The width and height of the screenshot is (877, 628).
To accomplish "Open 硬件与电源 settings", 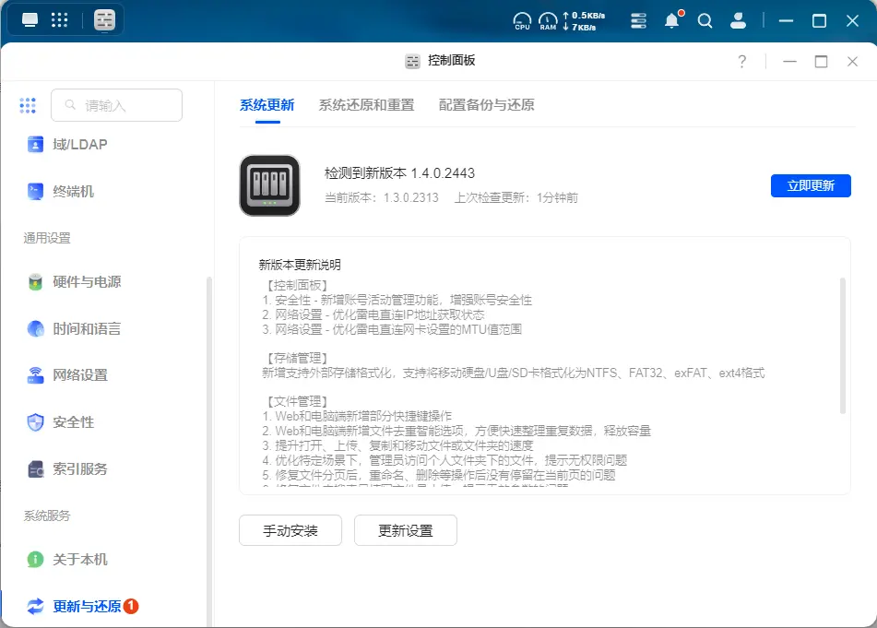I will [x=87, y=282].
